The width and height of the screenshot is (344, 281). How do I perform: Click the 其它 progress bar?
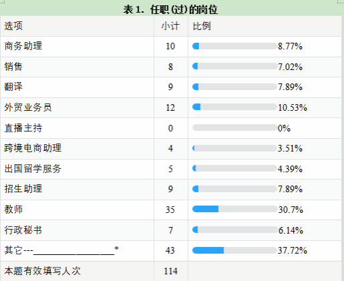(235, 250)
